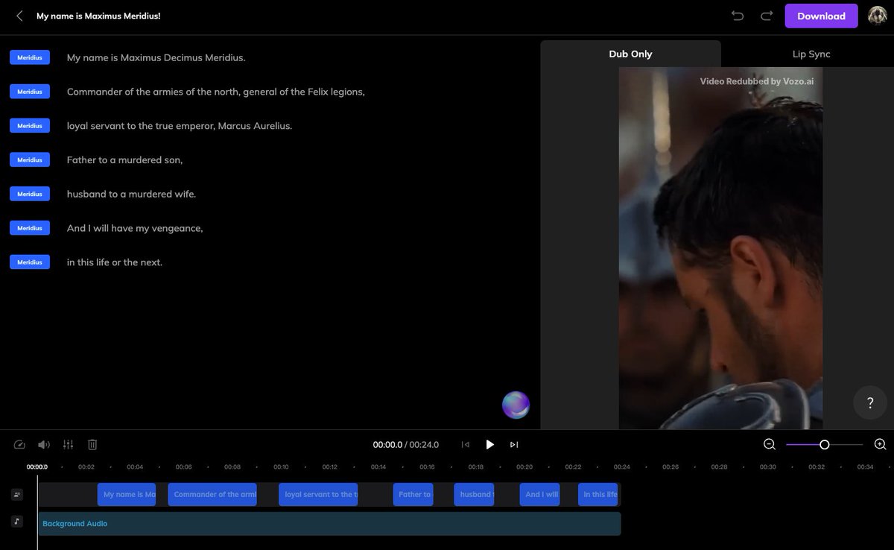The height and width of the screenshot is (550, 894).
Task: Select the 'Commander of the armi' timeline clip
Action: (212, 494)
